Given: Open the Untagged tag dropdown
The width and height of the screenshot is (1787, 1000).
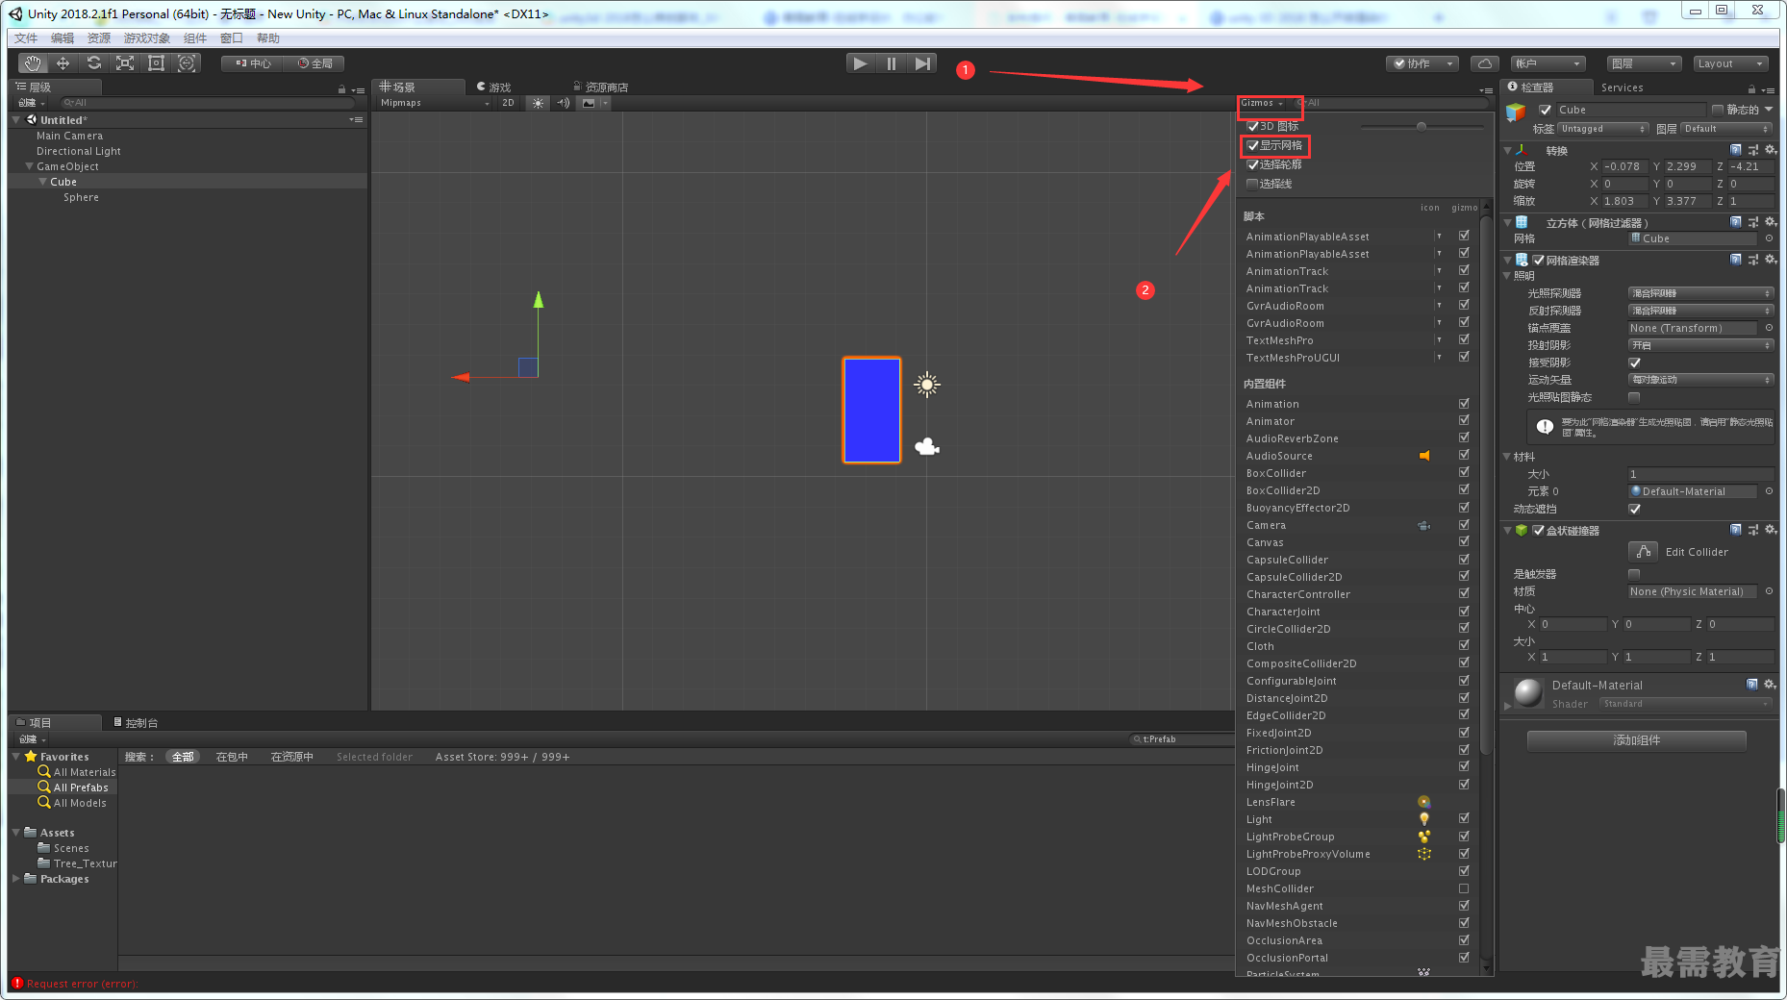Looking at the screenshot, I should click(x=1603, y=129).
